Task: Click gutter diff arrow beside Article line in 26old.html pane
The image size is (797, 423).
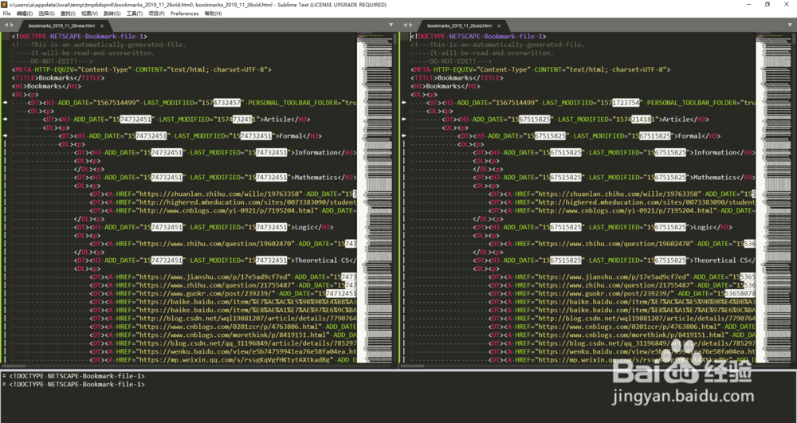Action: click(x=404, y=119)
